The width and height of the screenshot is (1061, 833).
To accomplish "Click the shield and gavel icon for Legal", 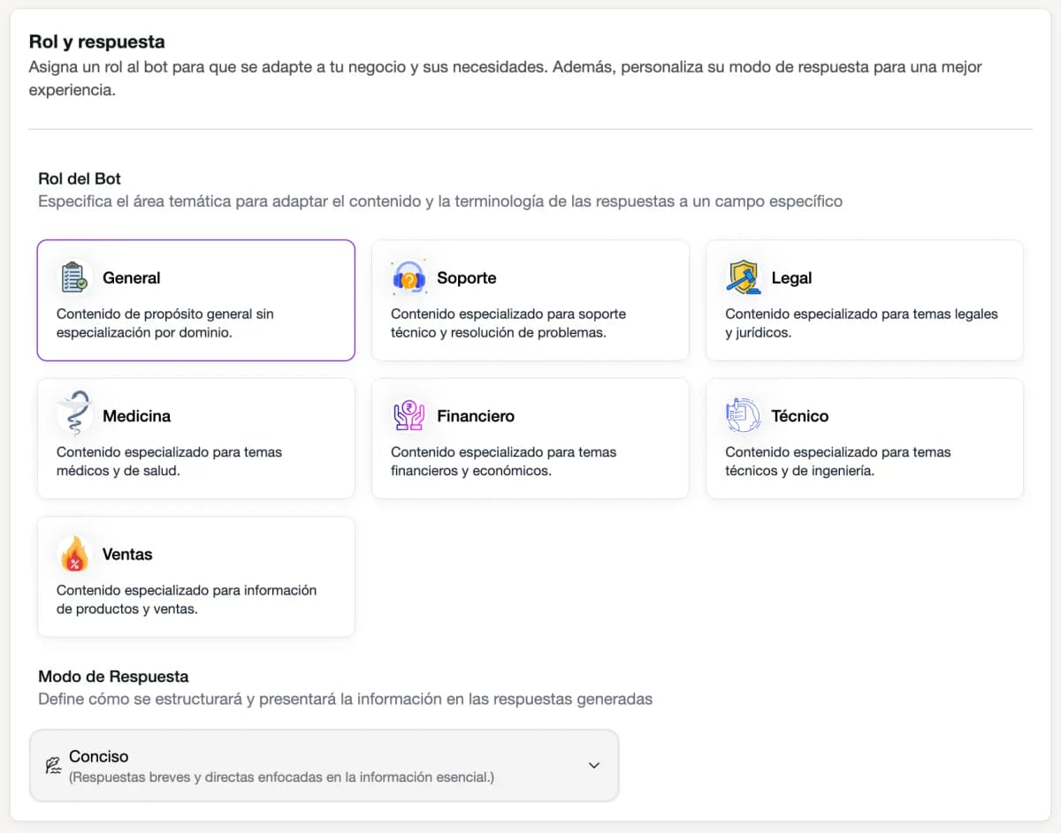I will point(743,277).
